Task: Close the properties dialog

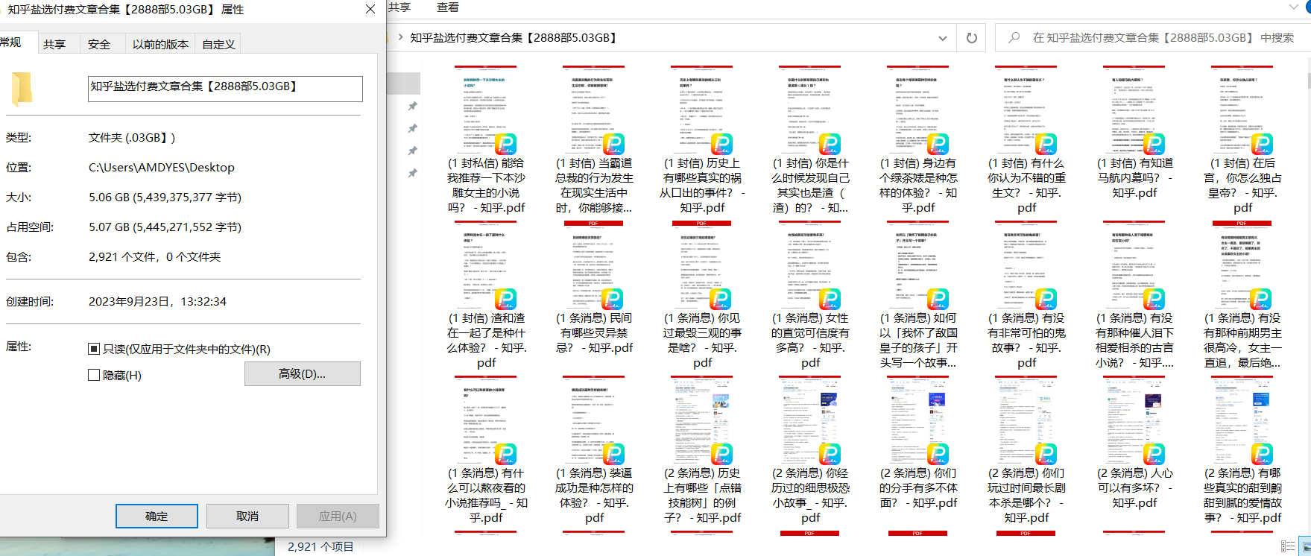Action: [x=370, y=9]
